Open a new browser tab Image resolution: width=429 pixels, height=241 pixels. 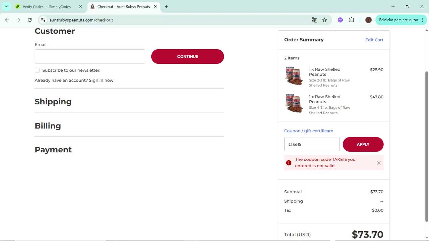pos(166,6)
